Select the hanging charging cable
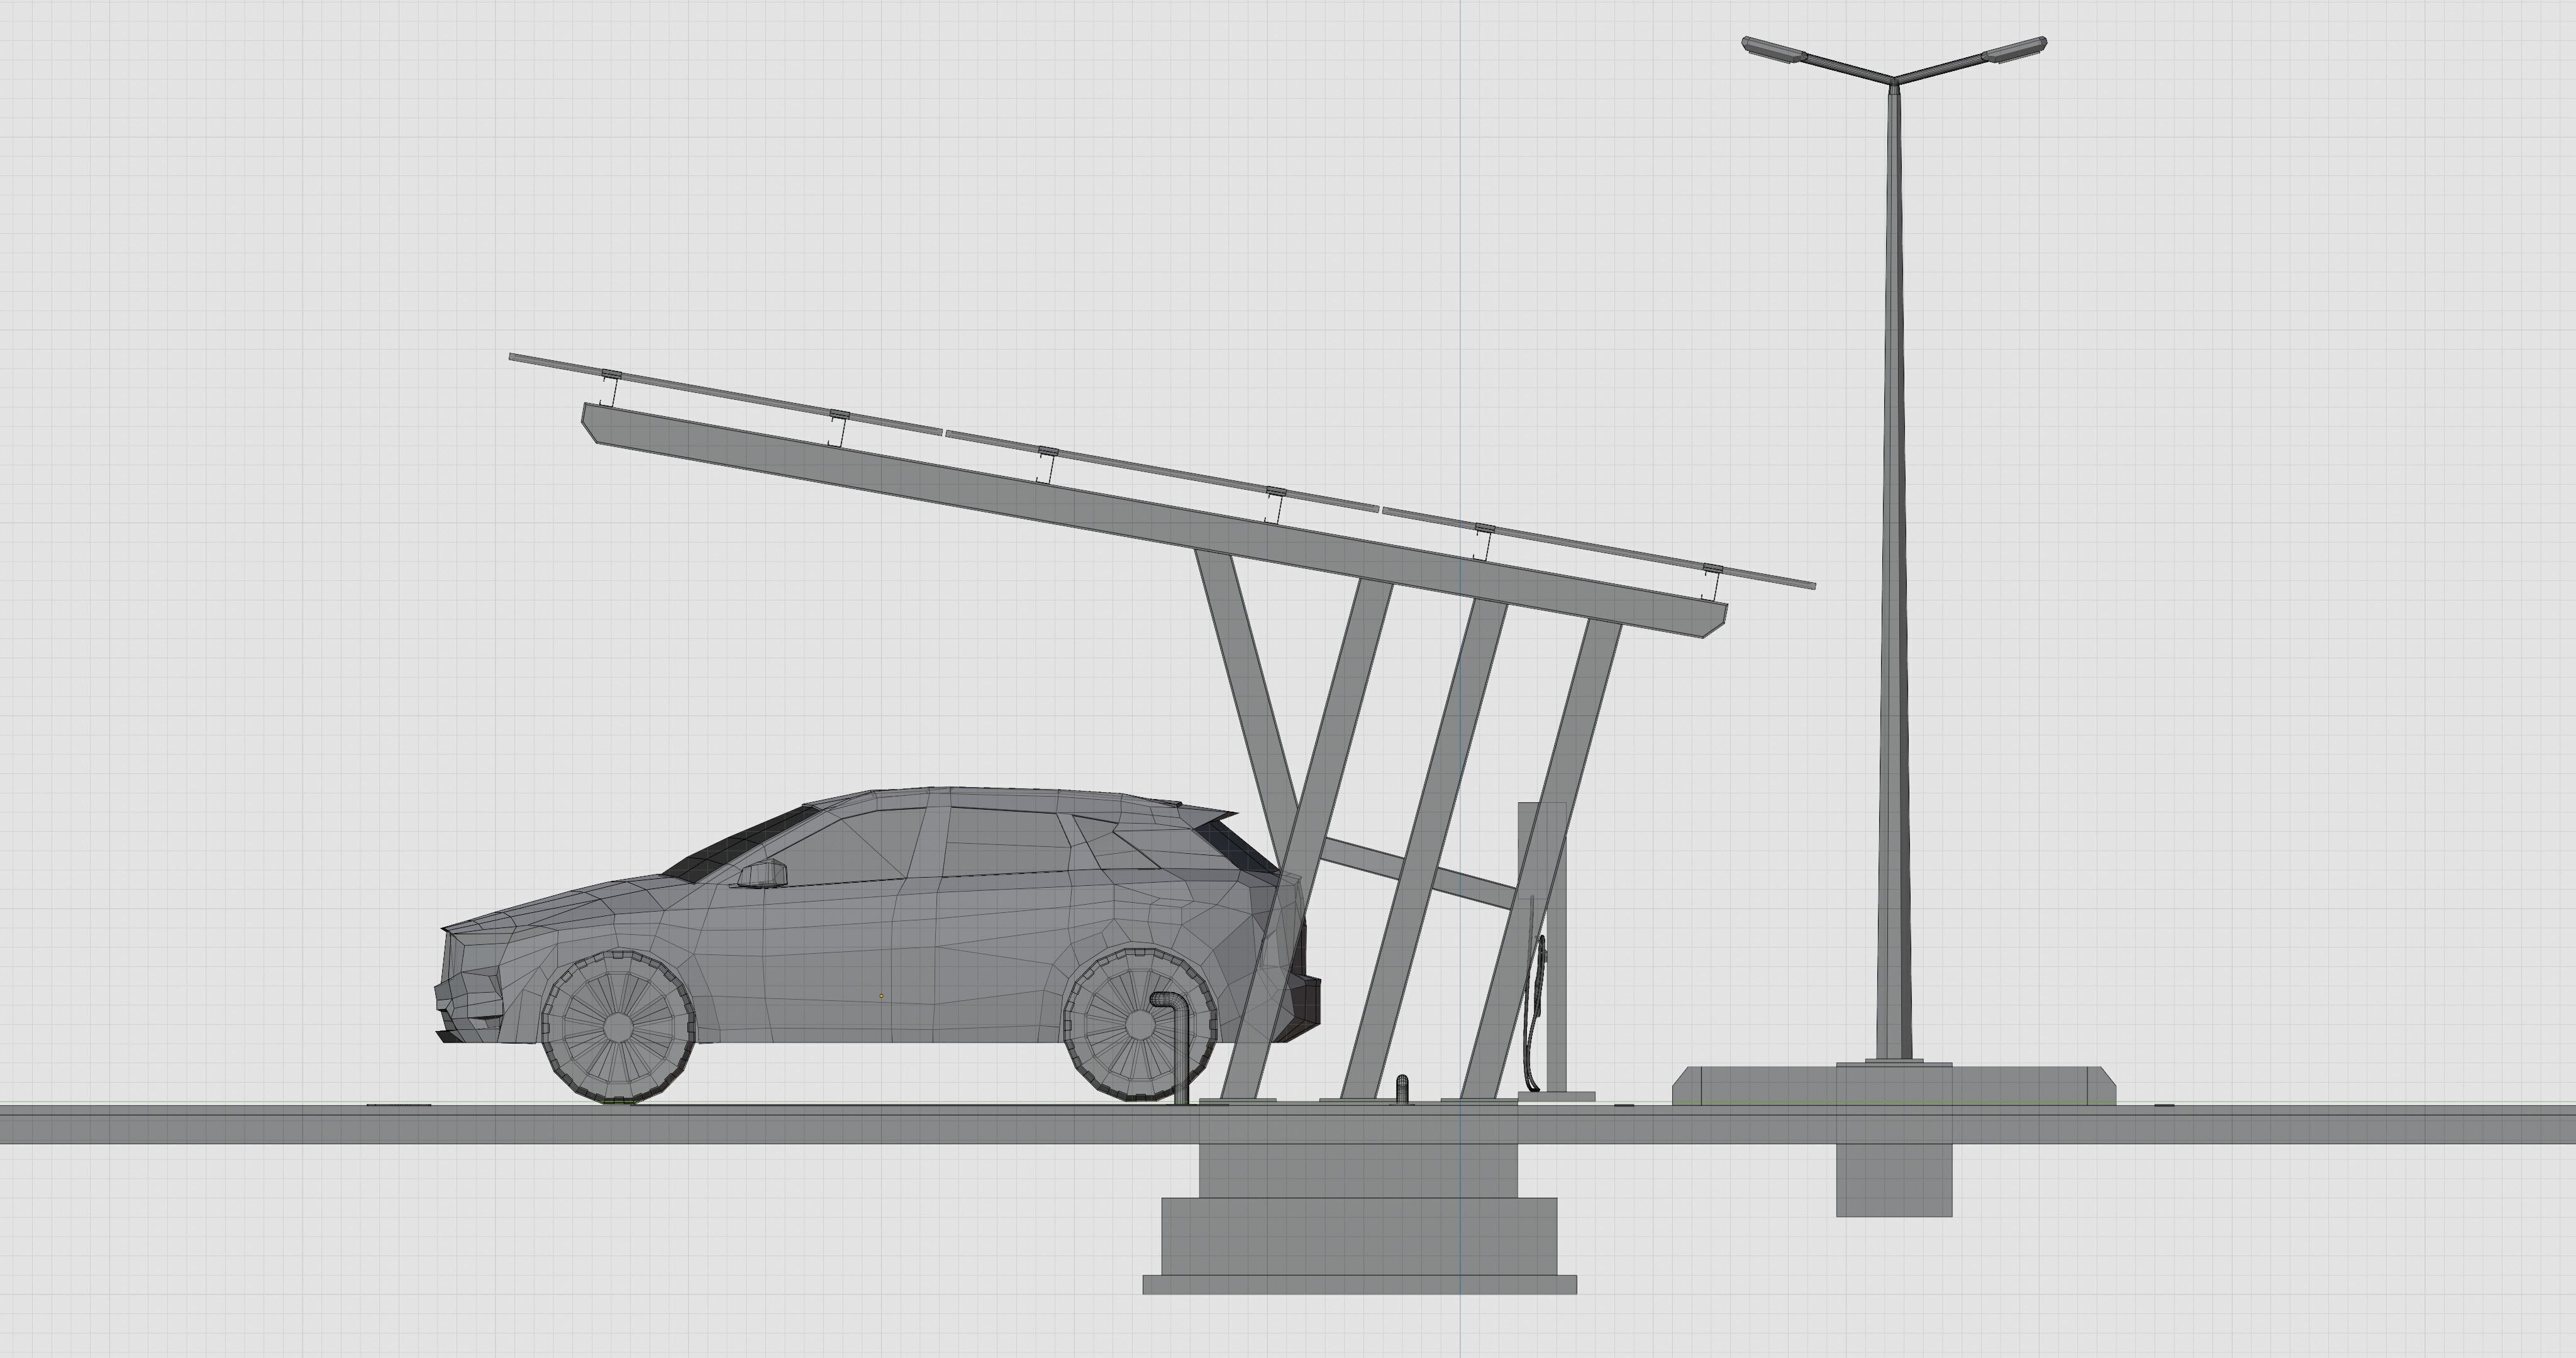The width and height of the screenshot is (2576, 1358). point(1535,1010)
